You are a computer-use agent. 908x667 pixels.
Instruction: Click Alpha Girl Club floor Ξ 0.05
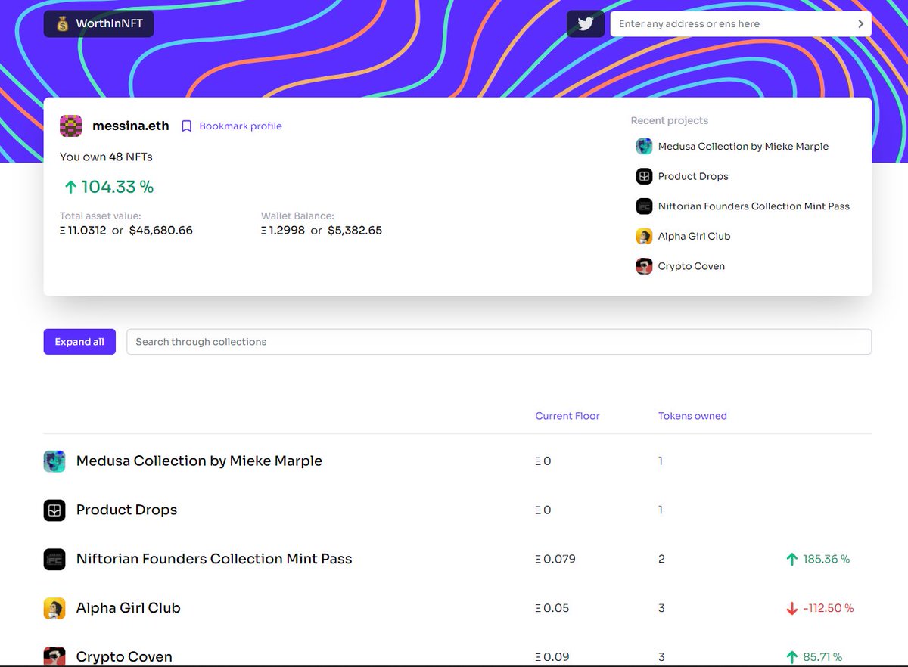552,608
